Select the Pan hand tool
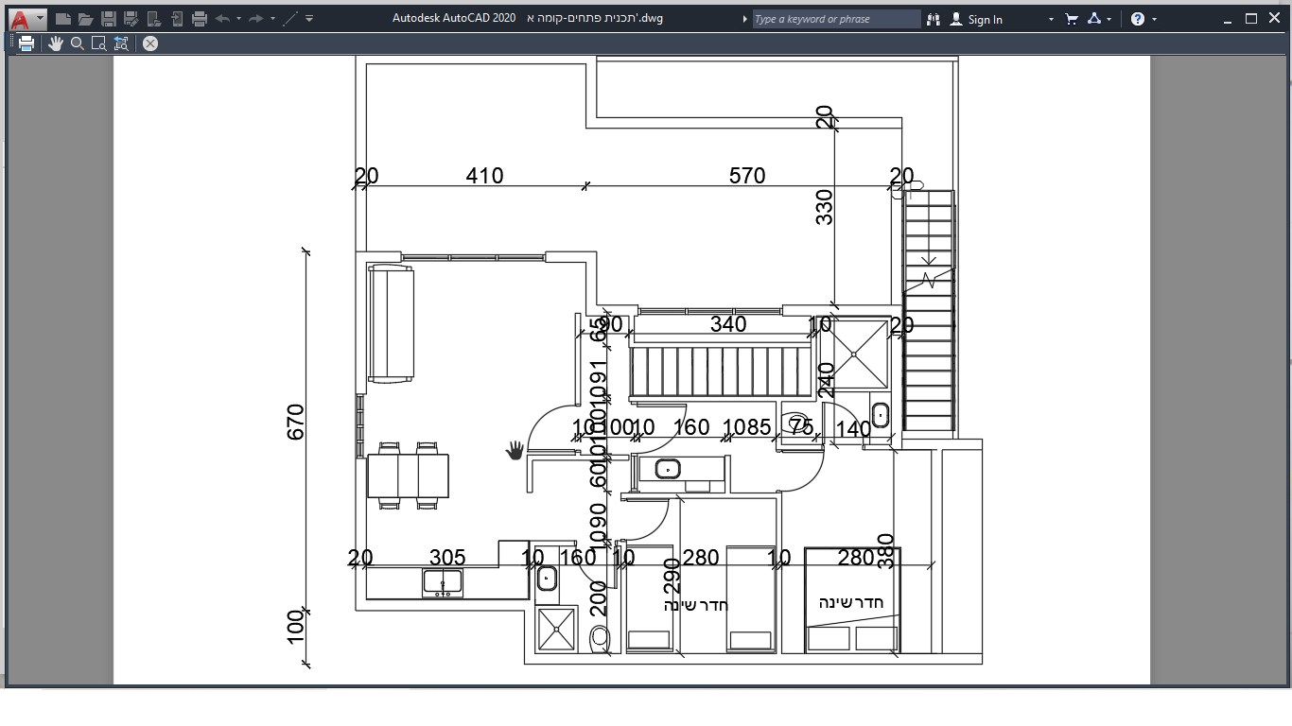 tap(56, 43)
